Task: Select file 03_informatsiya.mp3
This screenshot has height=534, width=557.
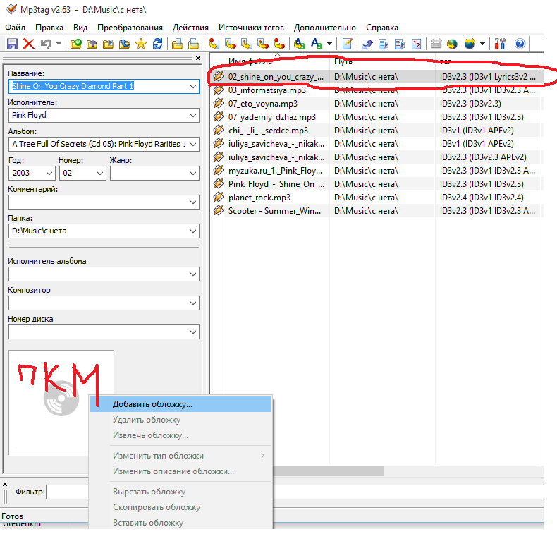Action: point(267,90)
